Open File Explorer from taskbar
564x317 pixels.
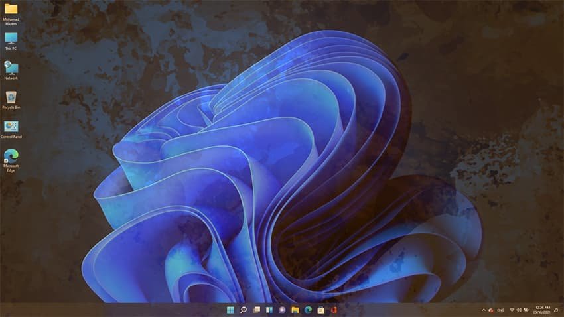click(x=295, y=310)
